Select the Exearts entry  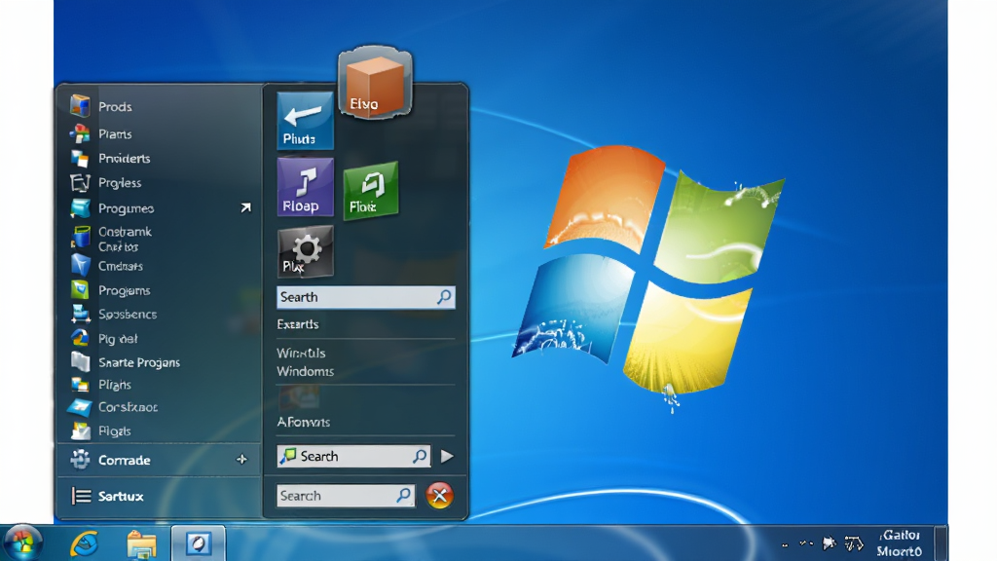[x=298, y=324]
